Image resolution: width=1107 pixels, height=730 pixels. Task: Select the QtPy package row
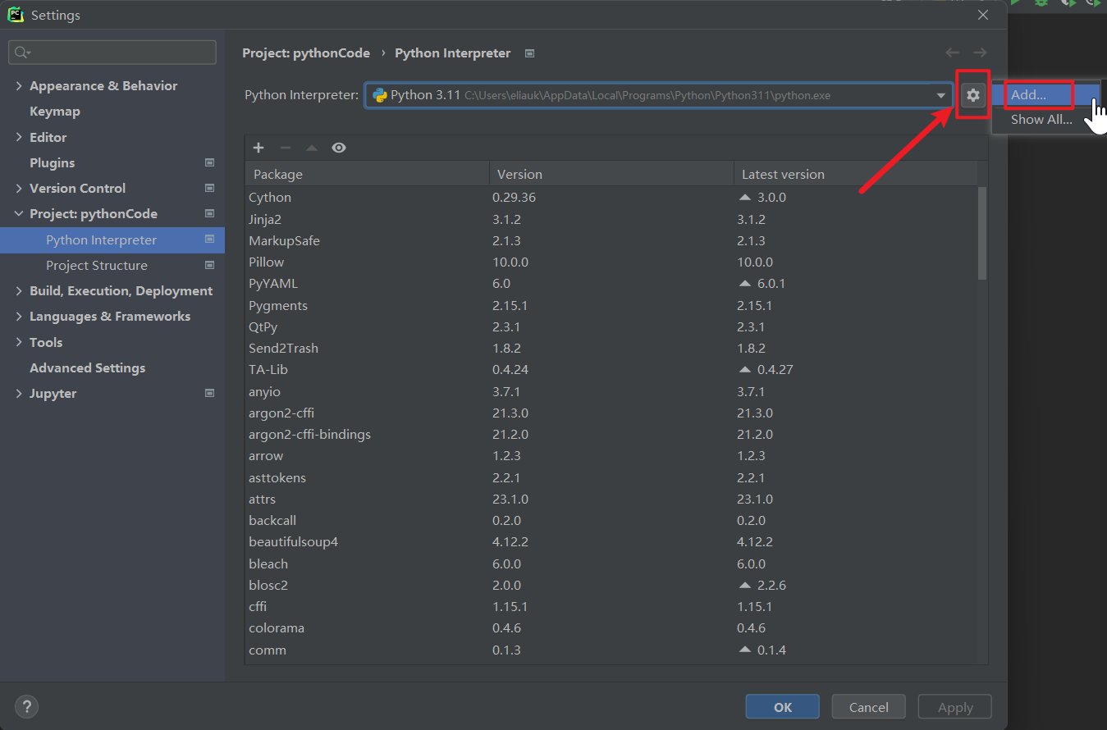point(611,326)
